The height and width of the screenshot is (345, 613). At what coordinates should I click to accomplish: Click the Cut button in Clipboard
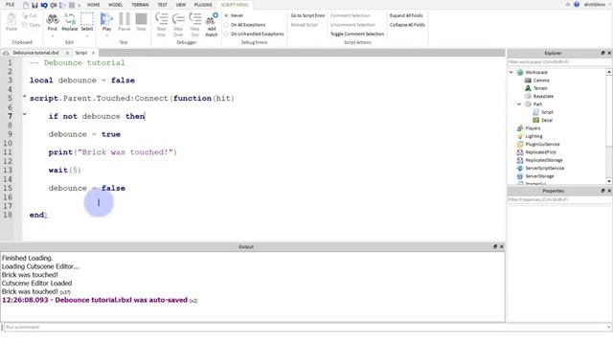30,15
